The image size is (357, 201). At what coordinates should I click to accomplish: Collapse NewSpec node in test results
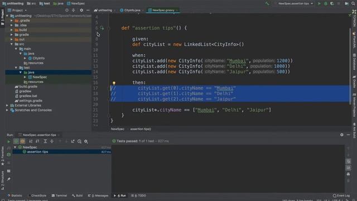15,147
